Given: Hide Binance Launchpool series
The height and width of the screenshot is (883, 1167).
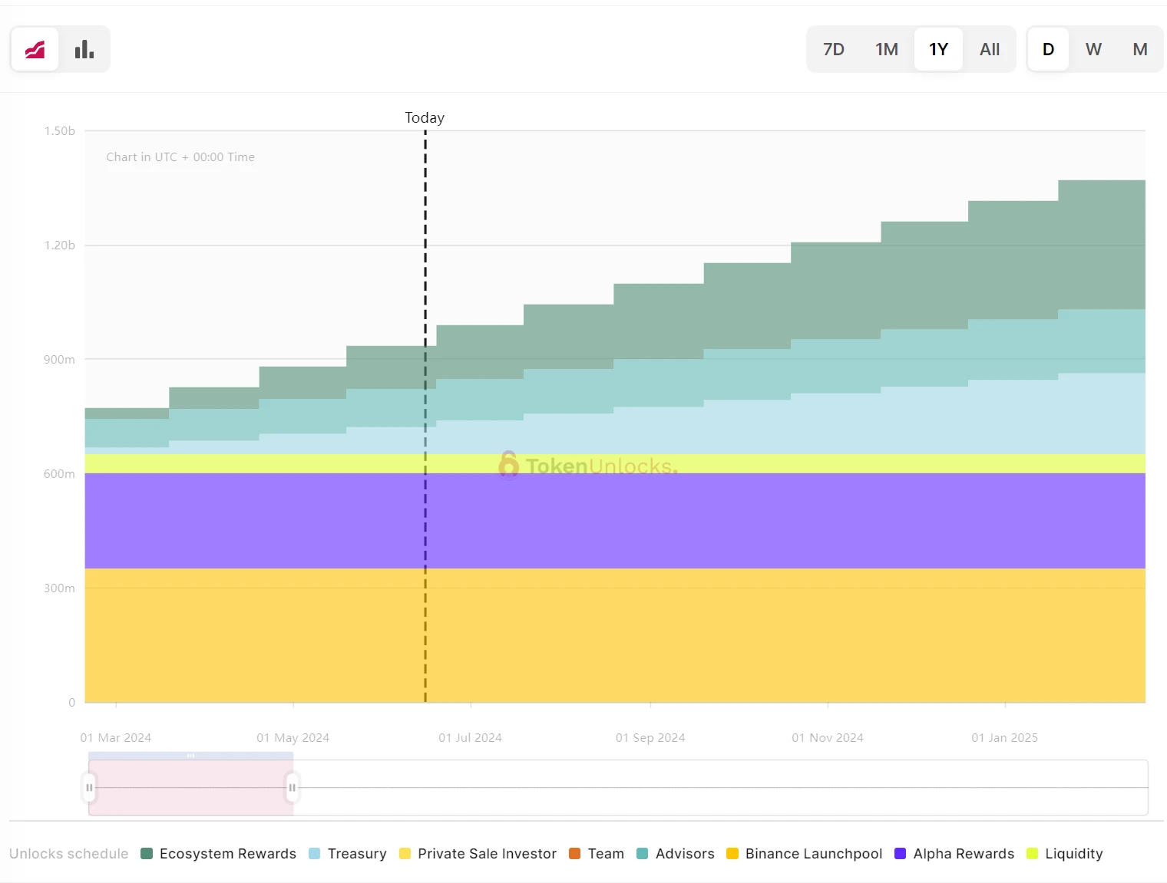Looking at the screenshot, I should click(805, 854).
